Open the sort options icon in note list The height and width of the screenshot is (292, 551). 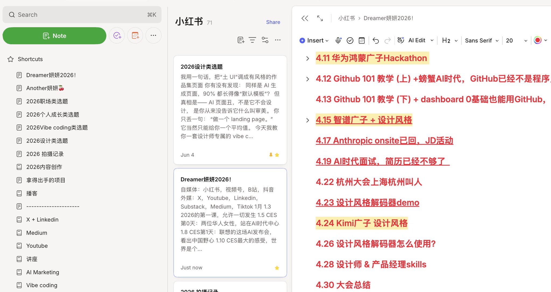click(252, 40)
